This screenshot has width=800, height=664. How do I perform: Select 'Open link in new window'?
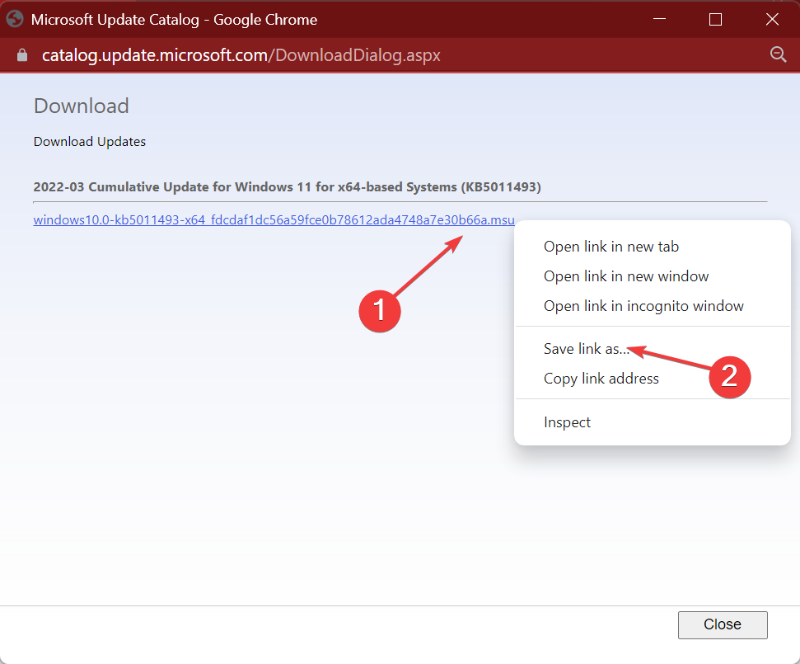click(x=626, y=275)
